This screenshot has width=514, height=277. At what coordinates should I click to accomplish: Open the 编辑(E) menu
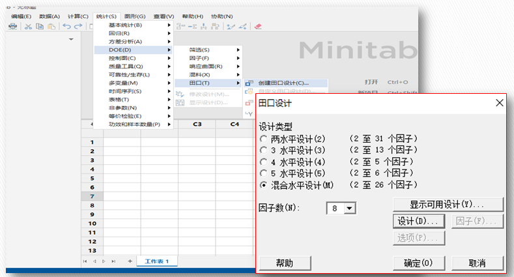tap(21, 16)
